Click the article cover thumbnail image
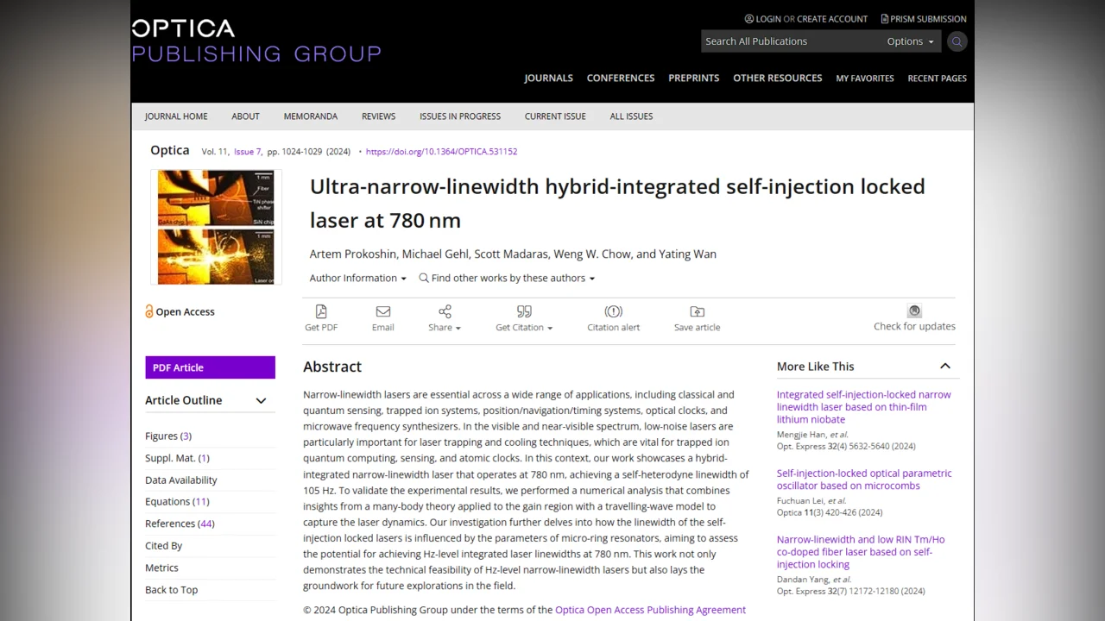This screenshot has height=621, width=1105. click(216, 227)
